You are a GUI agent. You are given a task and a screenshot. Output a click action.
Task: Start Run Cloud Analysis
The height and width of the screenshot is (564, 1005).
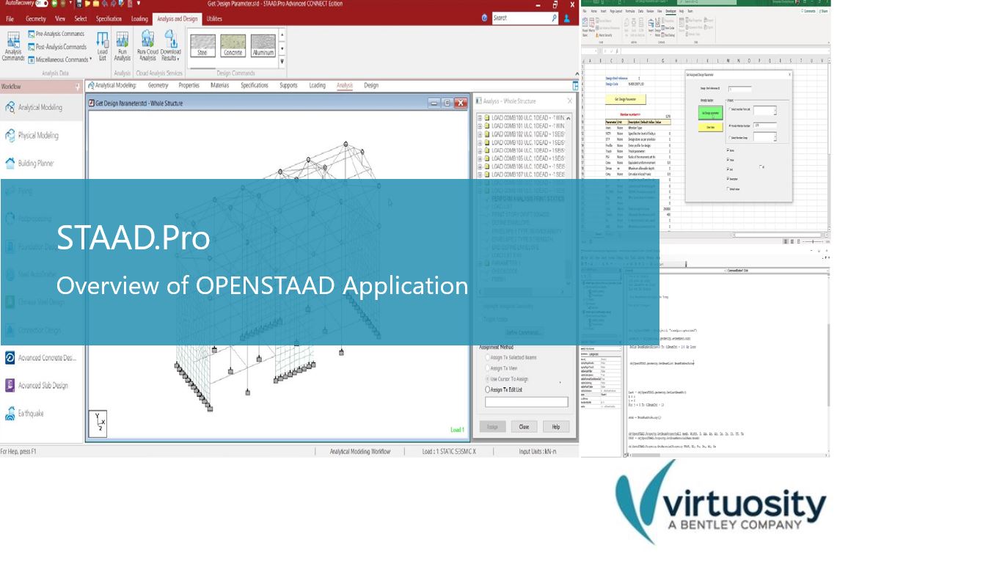coord(147,45)
